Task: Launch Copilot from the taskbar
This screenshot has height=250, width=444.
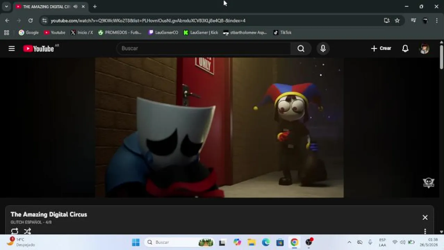Action: point(237,242)
